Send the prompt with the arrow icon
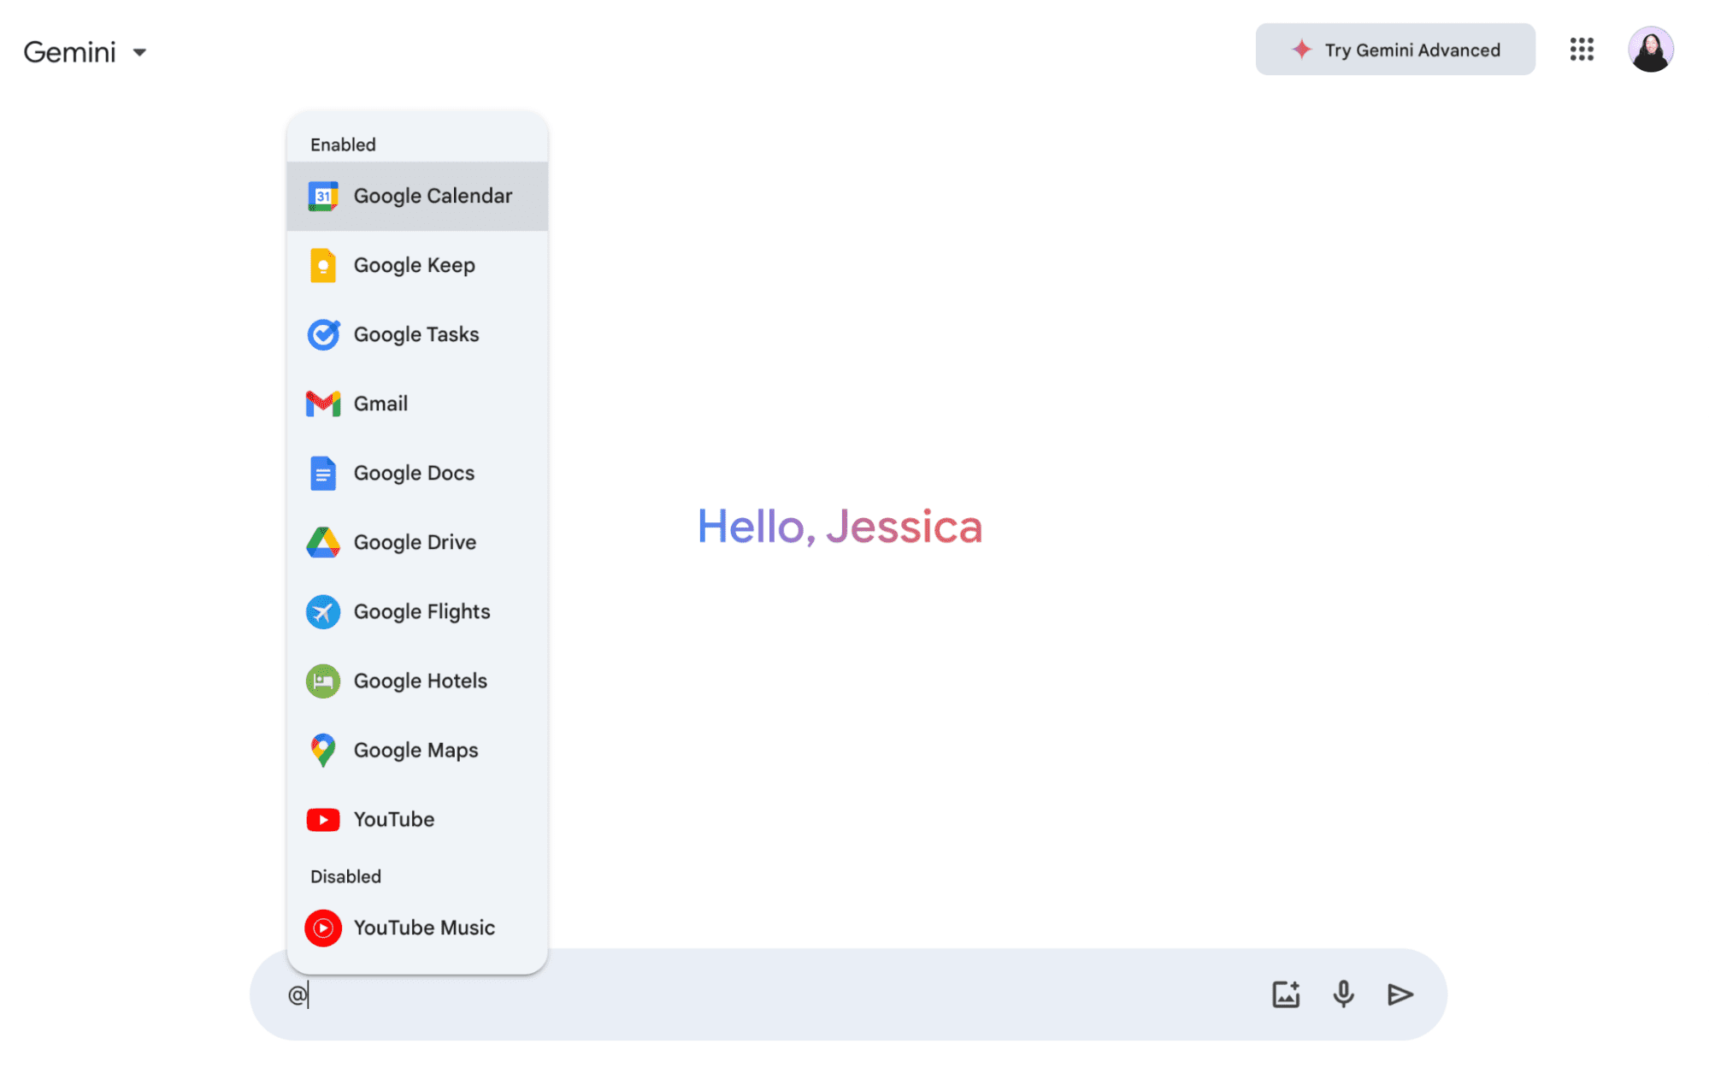This screenshot has height=1079, width=1709. (x=1400, y=994)
